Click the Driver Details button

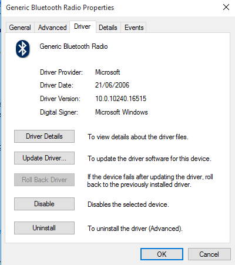point(44,136)
